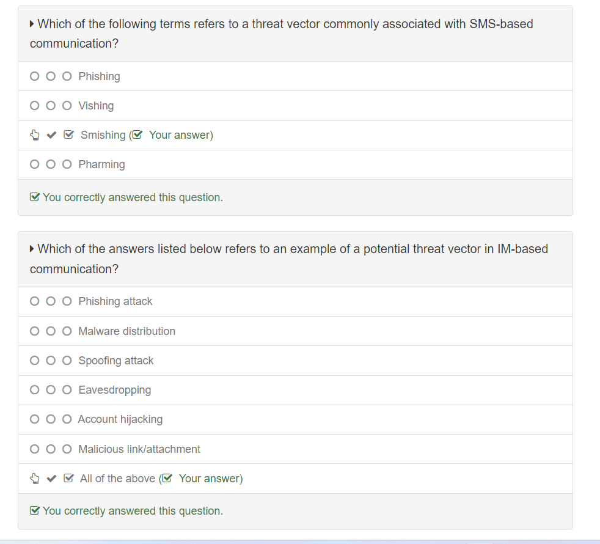The height and width of the screenshot is (544, 600).
Task: Click the "Malicious link/attachment" answer text
Action: [139, 449]
